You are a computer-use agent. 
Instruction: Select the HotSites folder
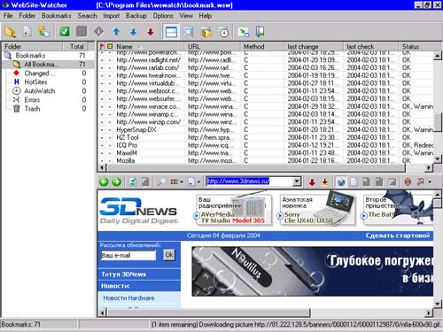(35, 81)
